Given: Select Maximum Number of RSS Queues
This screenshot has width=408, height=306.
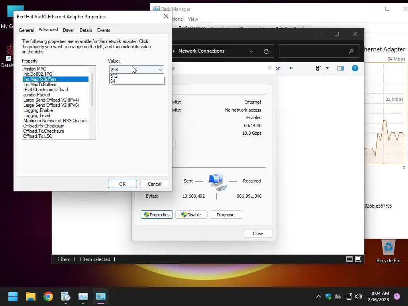Looking at the screenshot, I should pyautogui.click(x=56, y=121).
